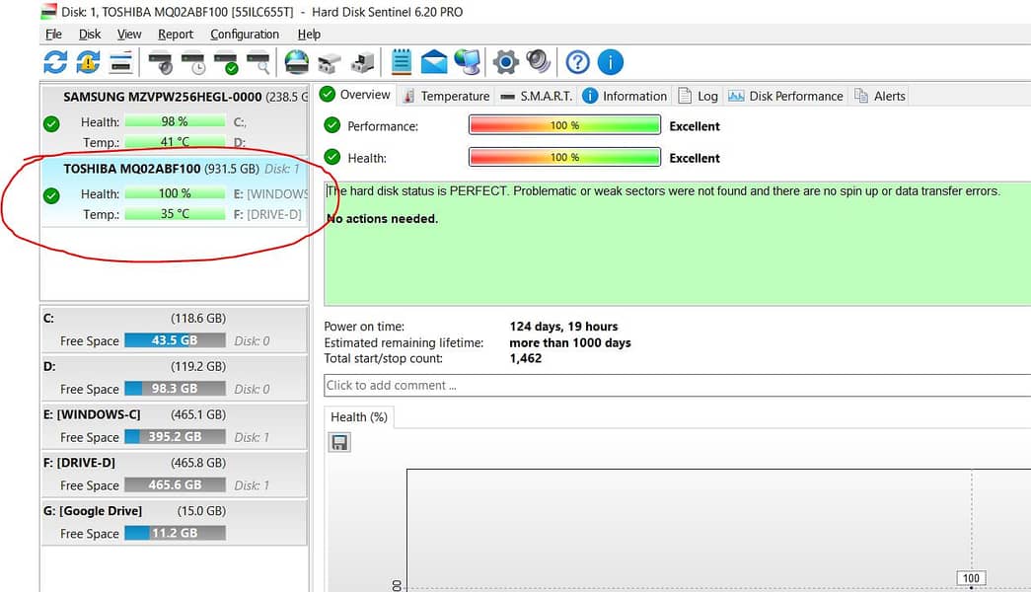1031x592 pixels.
Task: Click the grey drive with ports toolbar icon
Action: click(330, 62)
